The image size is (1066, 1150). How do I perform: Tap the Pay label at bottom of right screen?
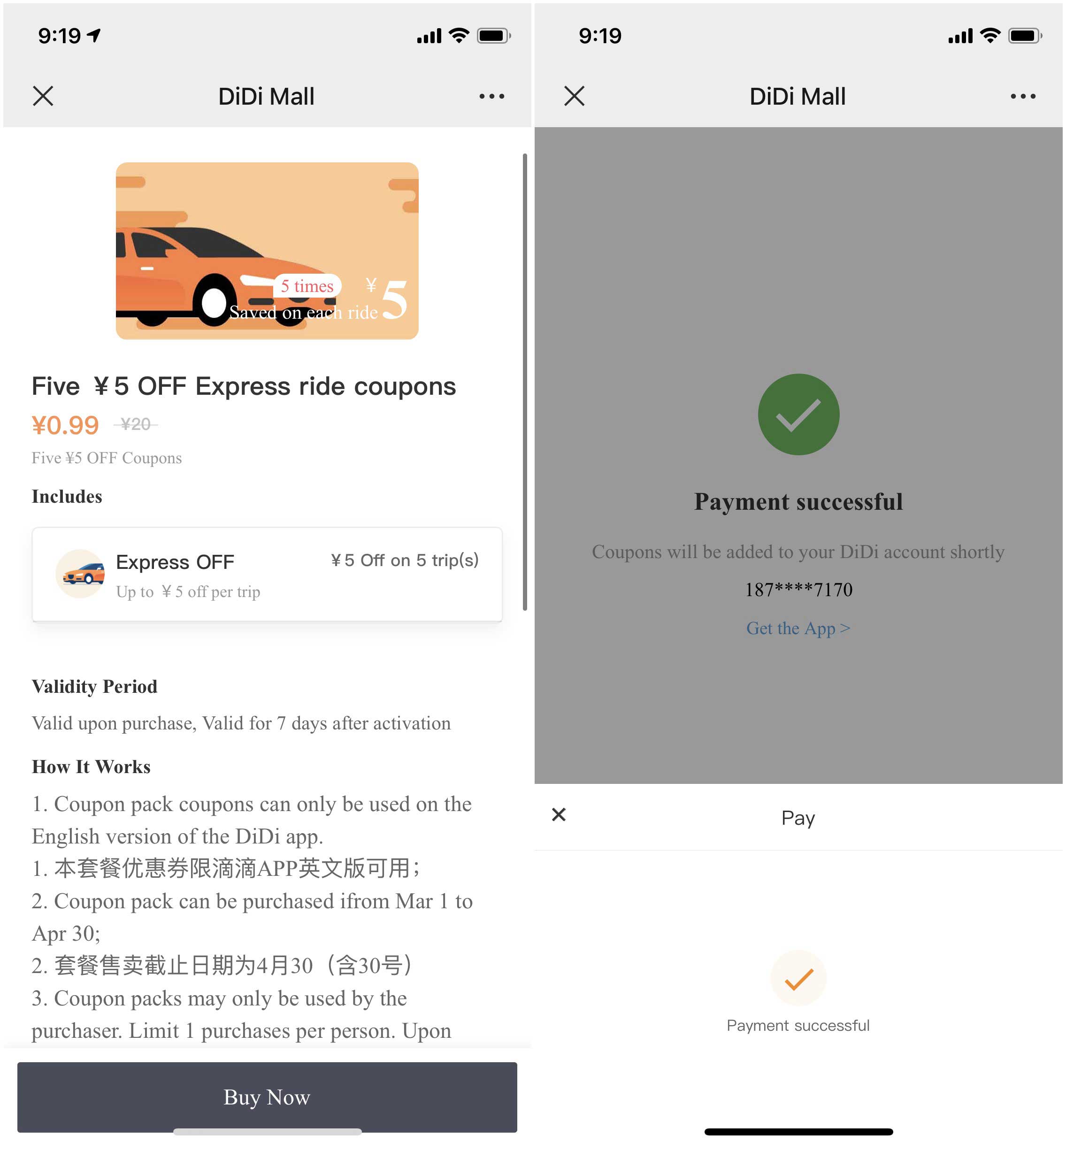click(798, 815)
